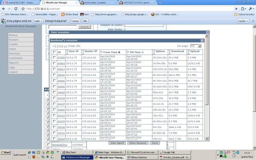The image size is (256, 160).
Task: Open the Per page dropdown
Action: pos(196,46)
